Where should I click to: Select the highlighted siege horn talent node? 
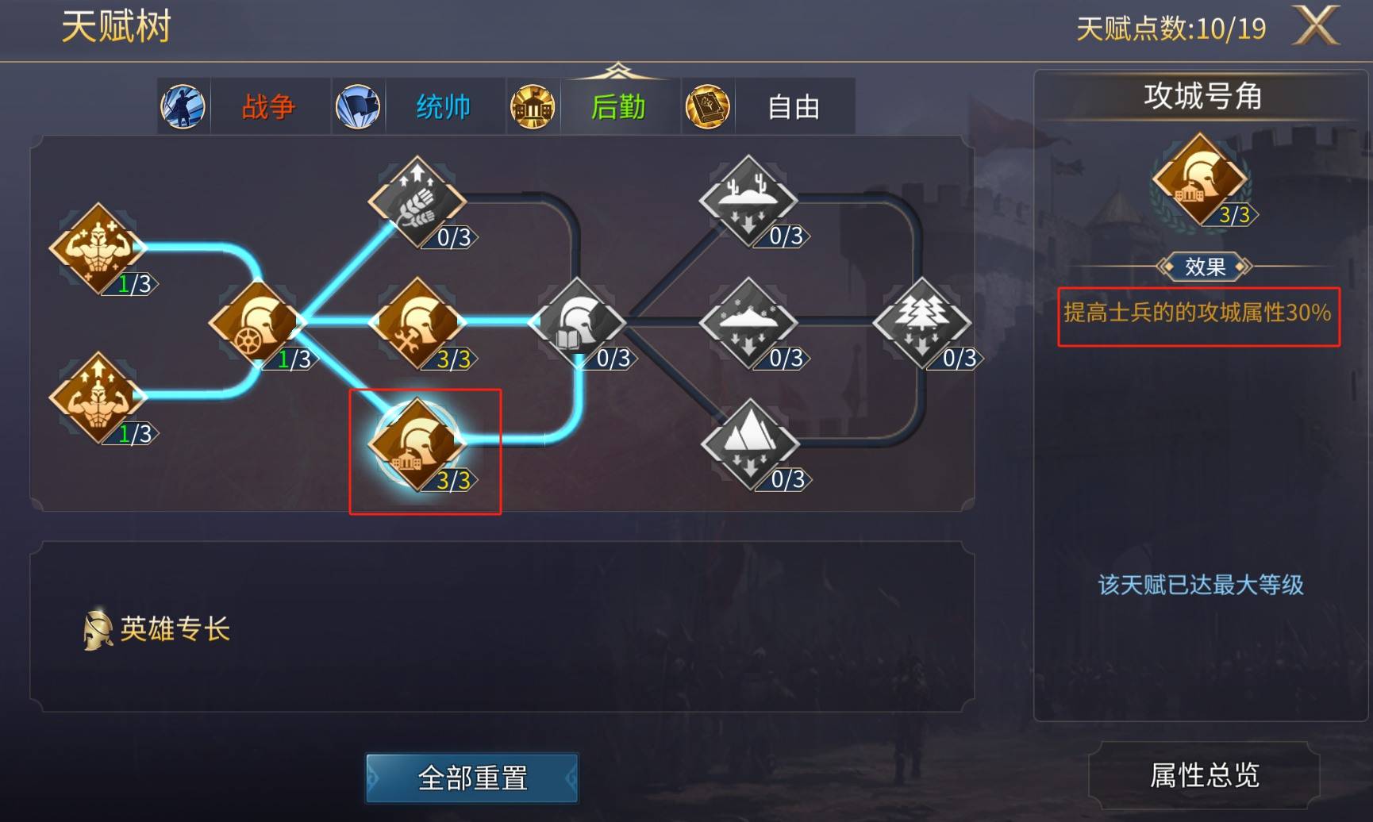(417, 444)
